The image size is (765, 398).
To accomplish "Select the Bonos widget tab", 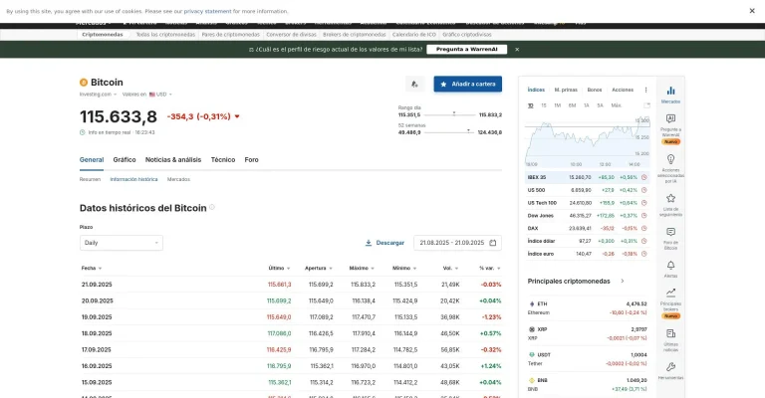I will click(595, 90).
